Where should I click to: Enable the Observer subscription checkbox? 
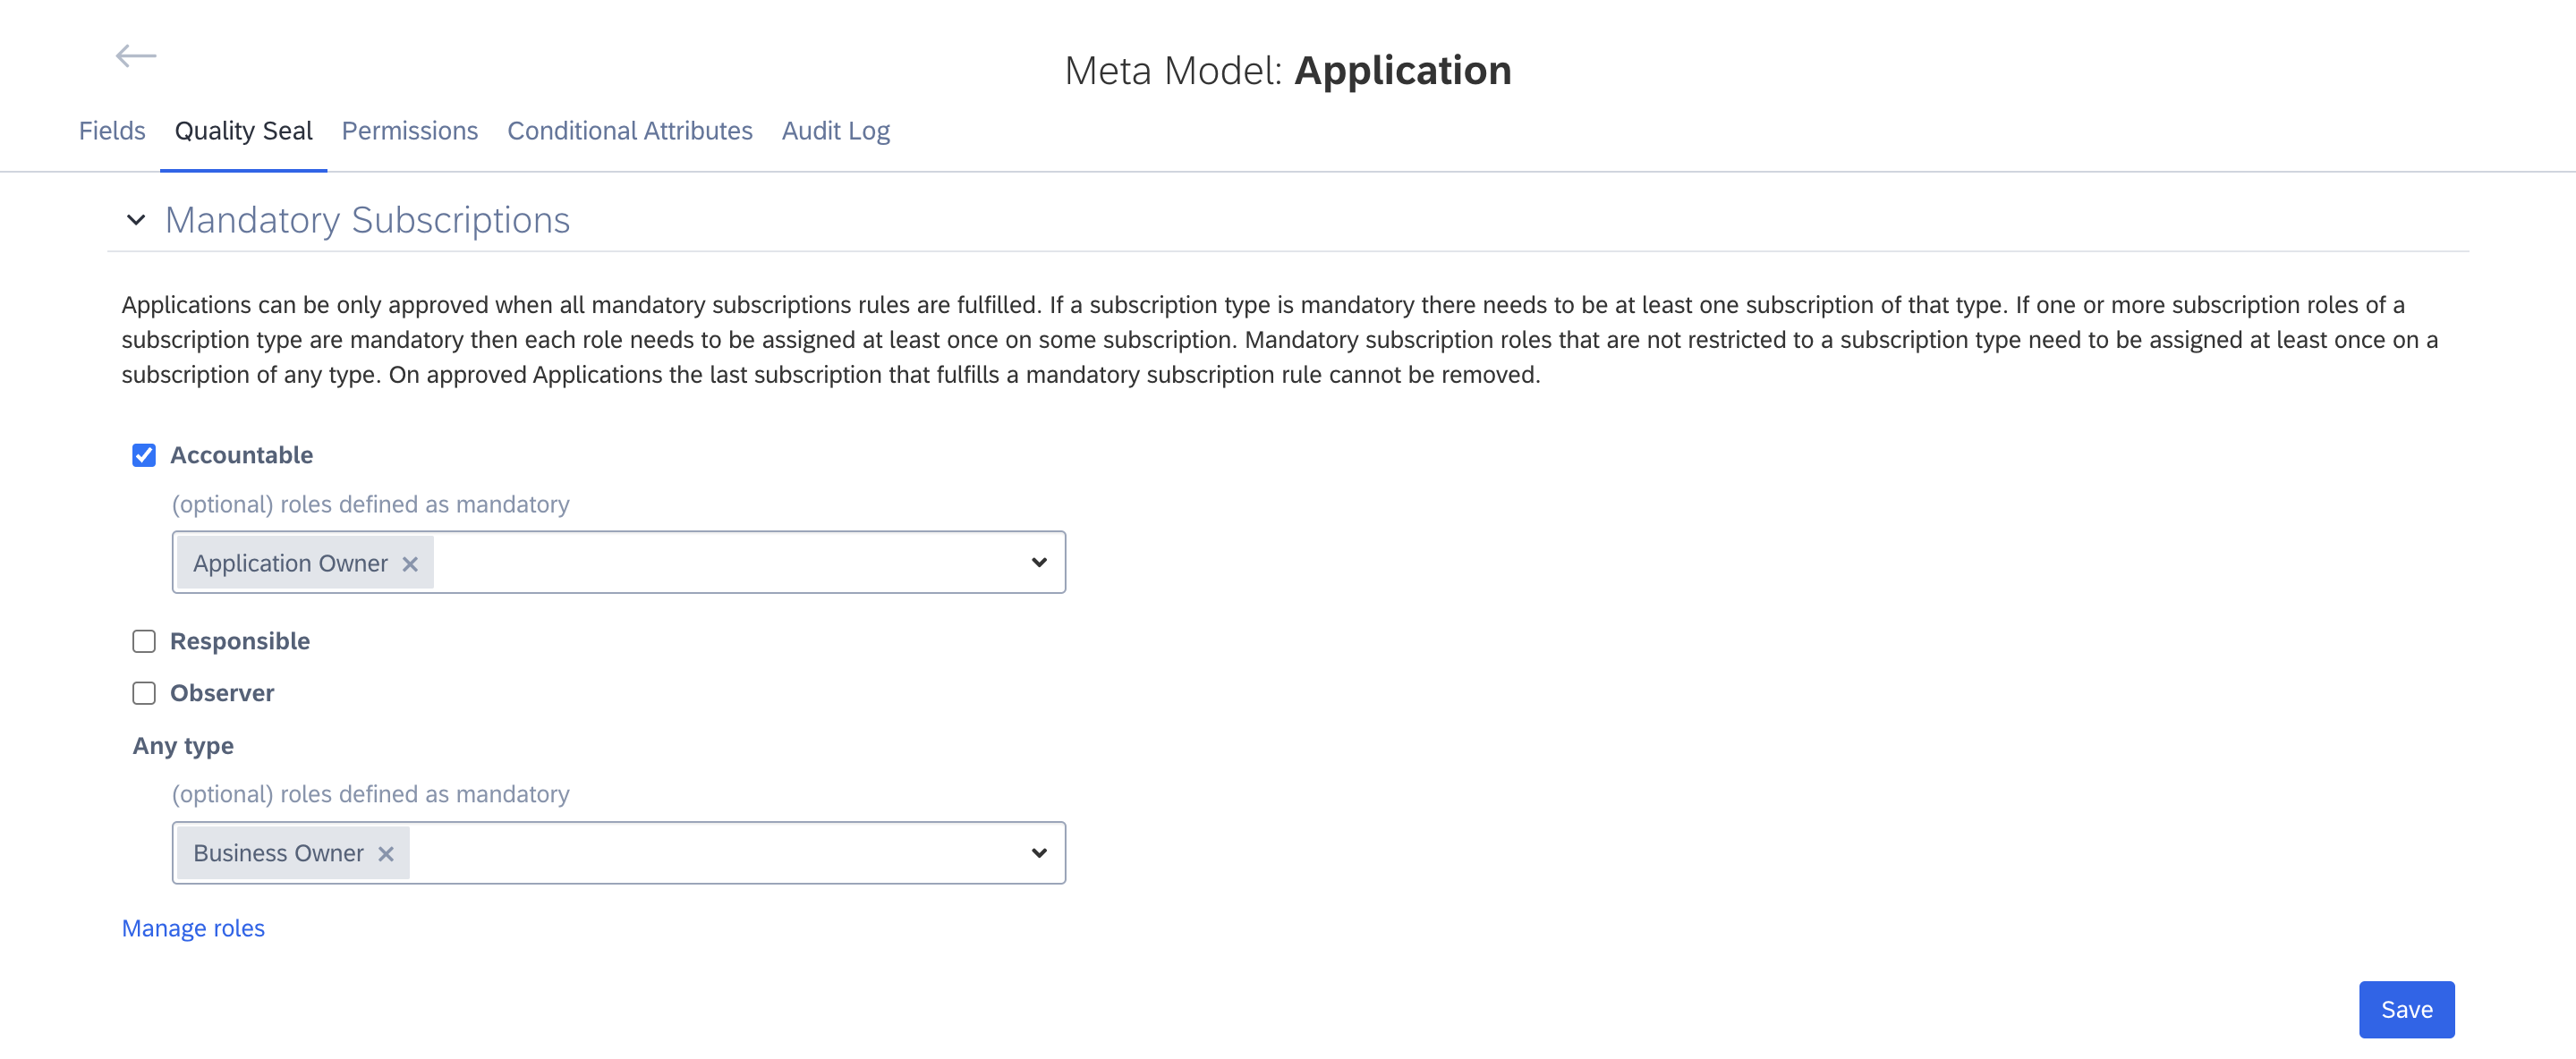(x=143, y=691)
